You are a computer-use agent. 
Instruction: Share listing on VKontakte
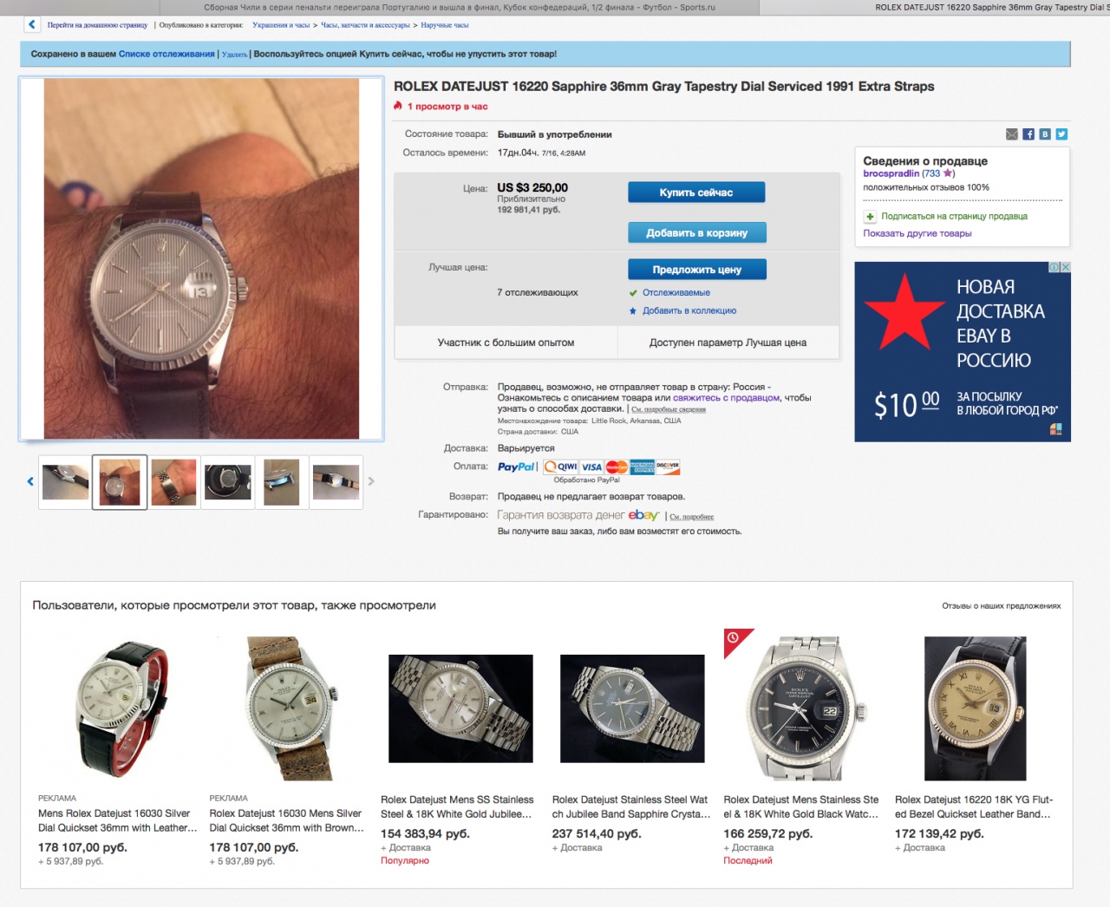[1045, 134]
